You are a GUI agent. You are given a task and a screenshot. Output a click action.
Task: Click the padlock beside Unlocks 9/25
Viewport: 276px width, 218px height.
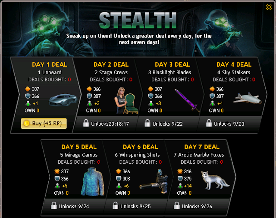click(115, 206)
